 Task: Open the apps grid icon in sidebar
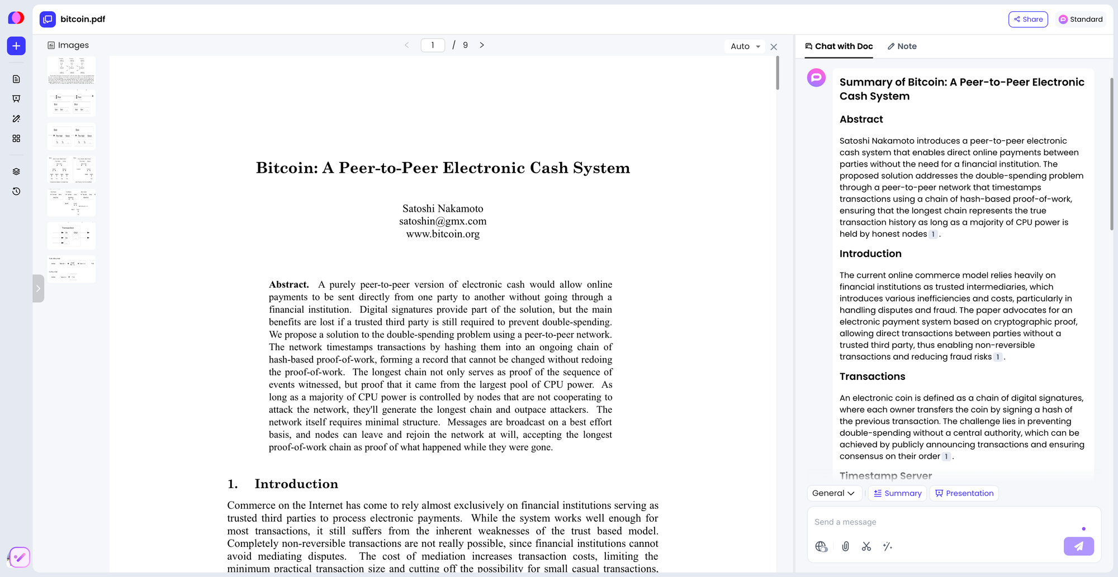pyautogui.click(x=16, y=139)
